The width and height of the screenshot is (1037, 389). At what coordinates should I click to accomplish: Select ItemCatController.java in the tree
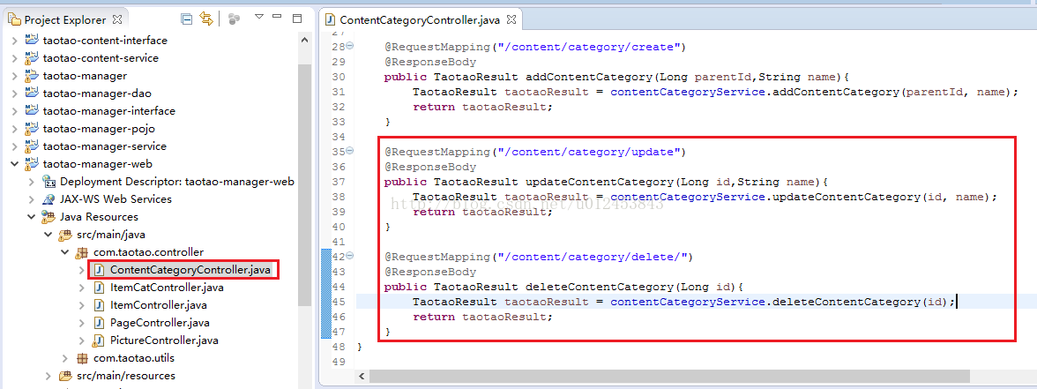click(x=168, y=288)
